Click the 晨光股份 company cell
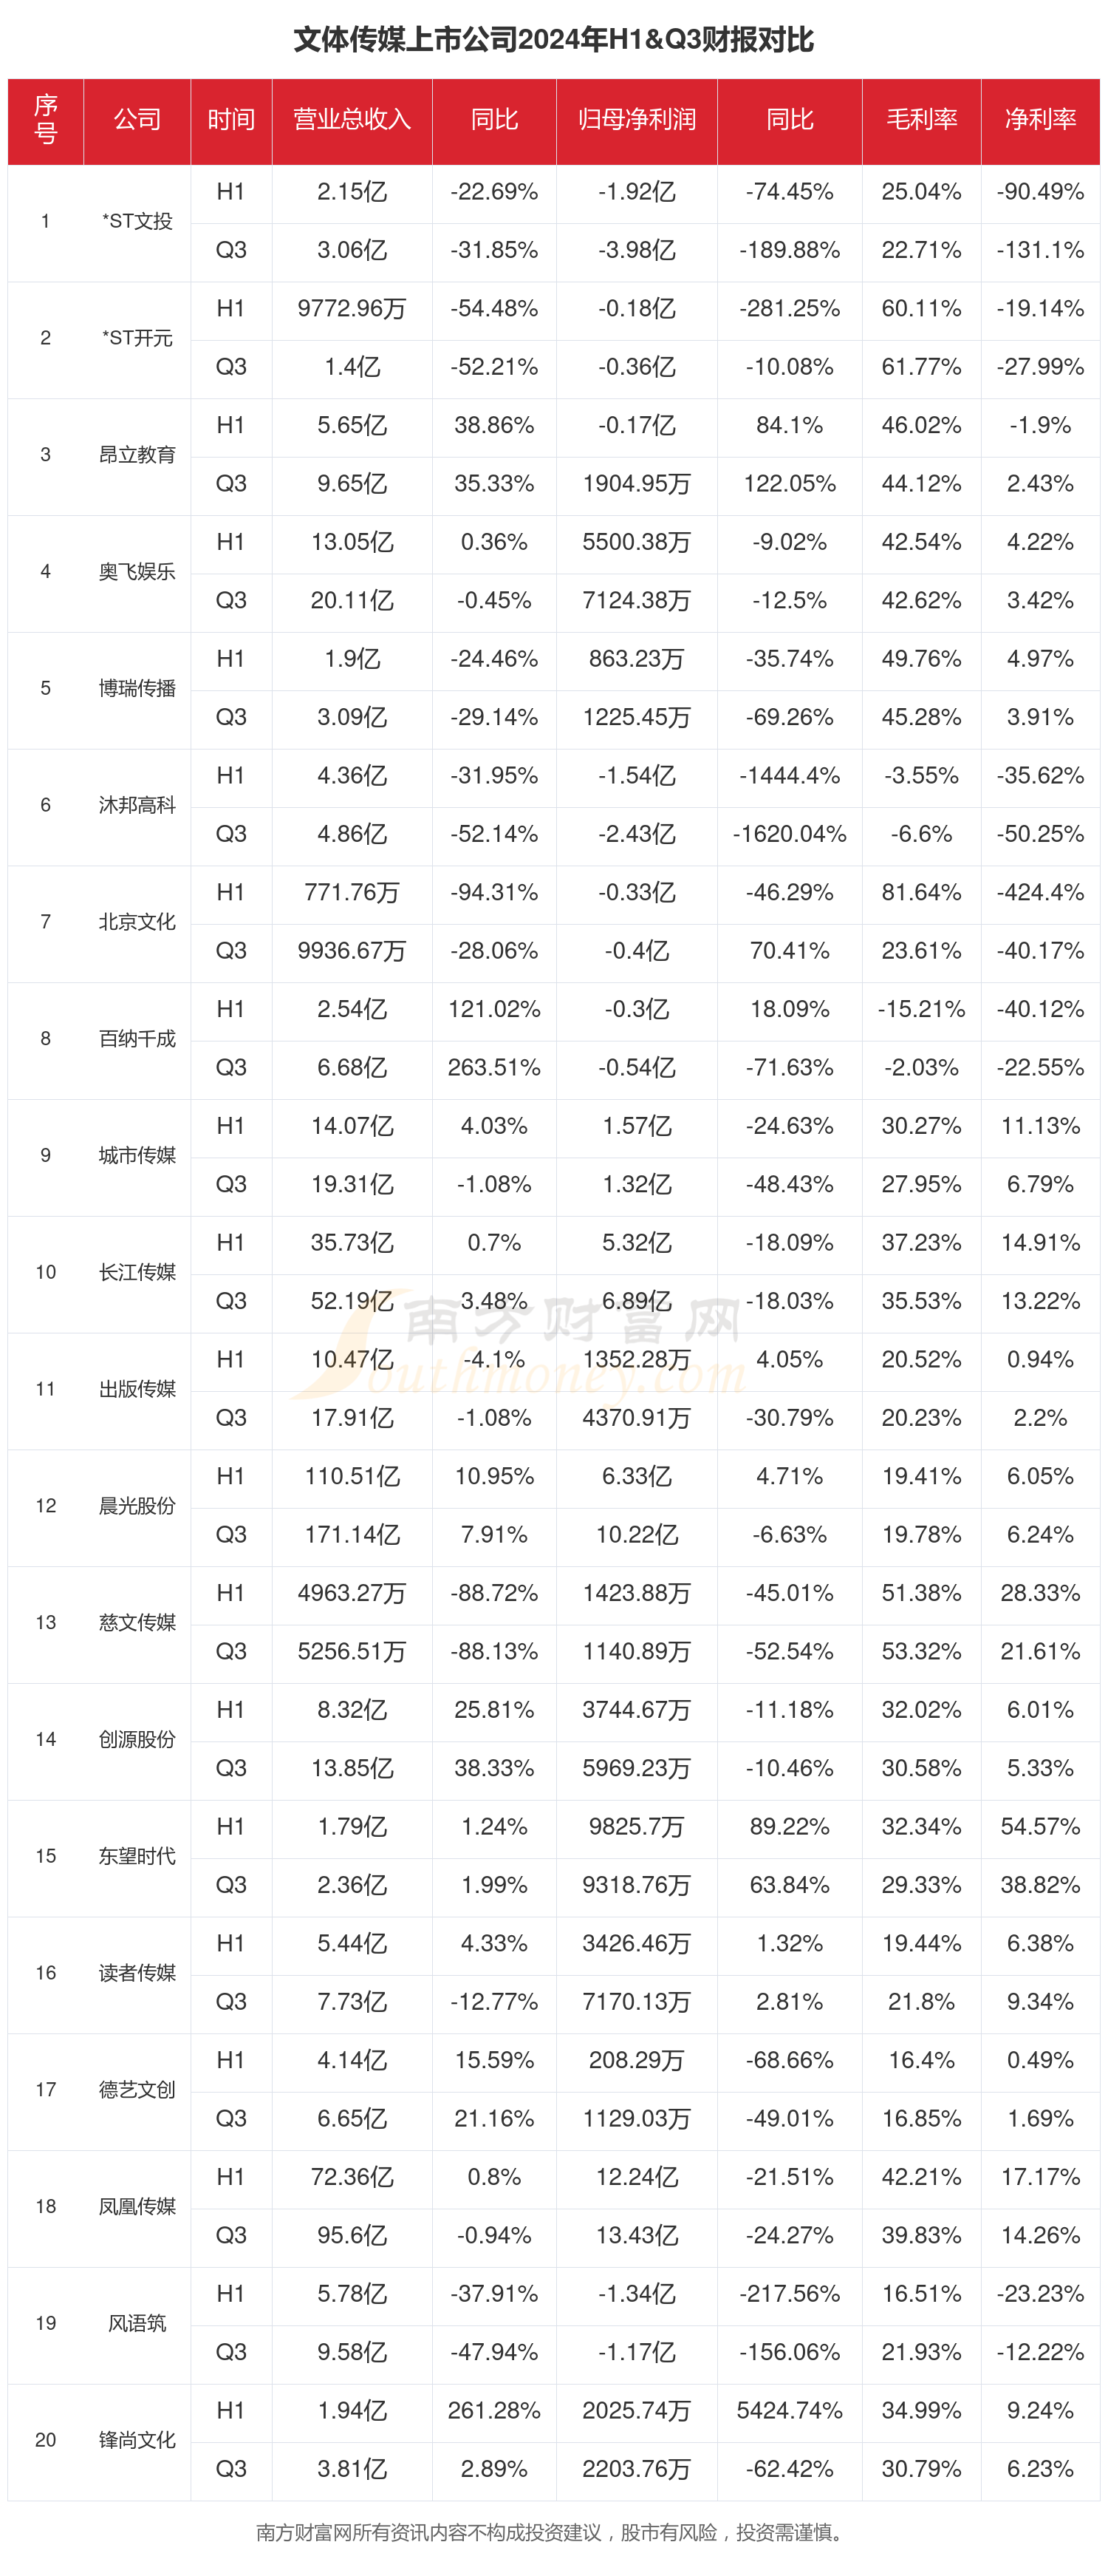 (137, 1506)
